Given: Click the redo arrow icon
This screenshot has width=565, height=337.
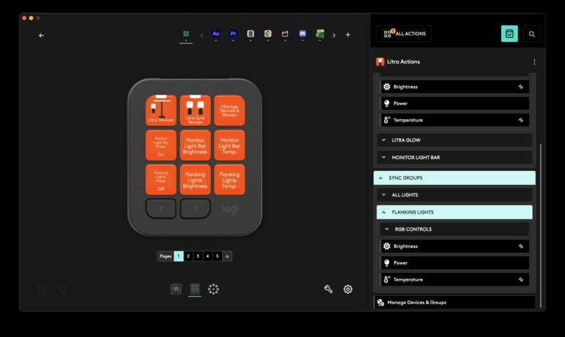Looking at the screenshot, I should [62, 289].
